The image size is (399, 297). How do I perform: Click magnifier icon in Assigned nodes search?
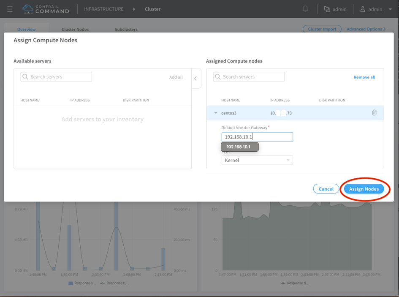[x=218, y=77]
